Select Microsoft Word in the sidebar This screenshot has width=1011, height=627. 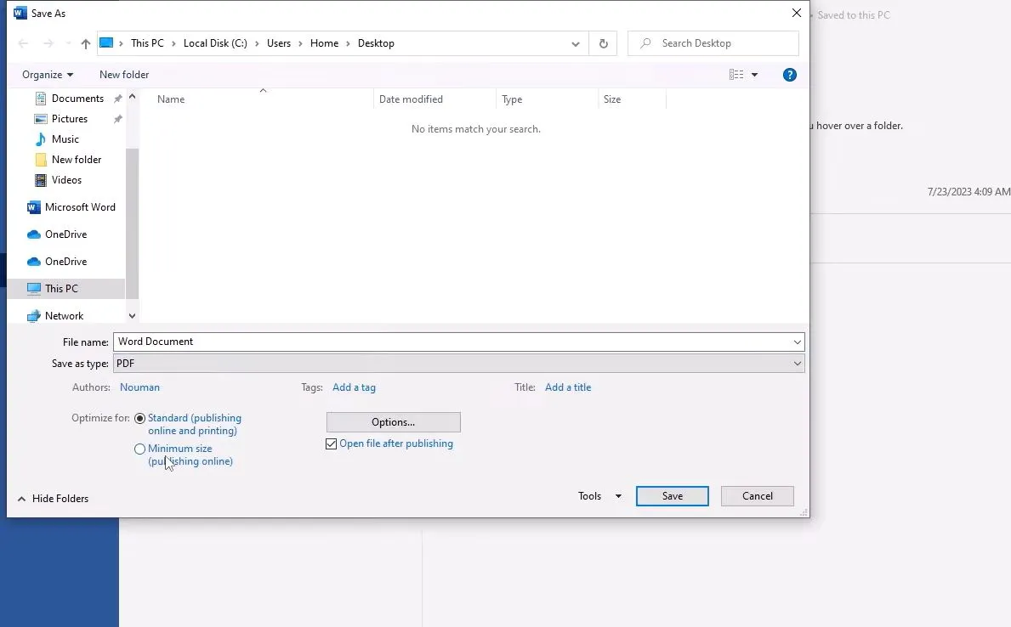click(x=79, y=207)
